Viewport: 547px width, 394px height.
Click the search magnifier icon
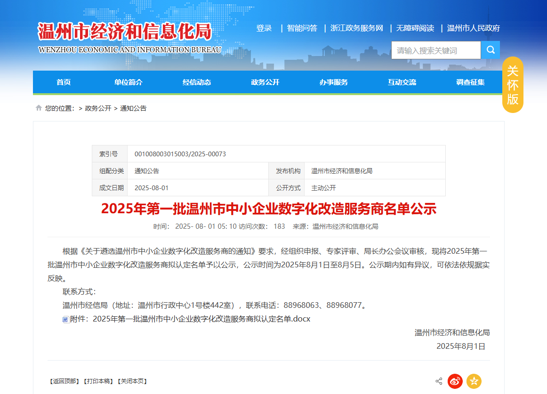click(x=490, y=49)
